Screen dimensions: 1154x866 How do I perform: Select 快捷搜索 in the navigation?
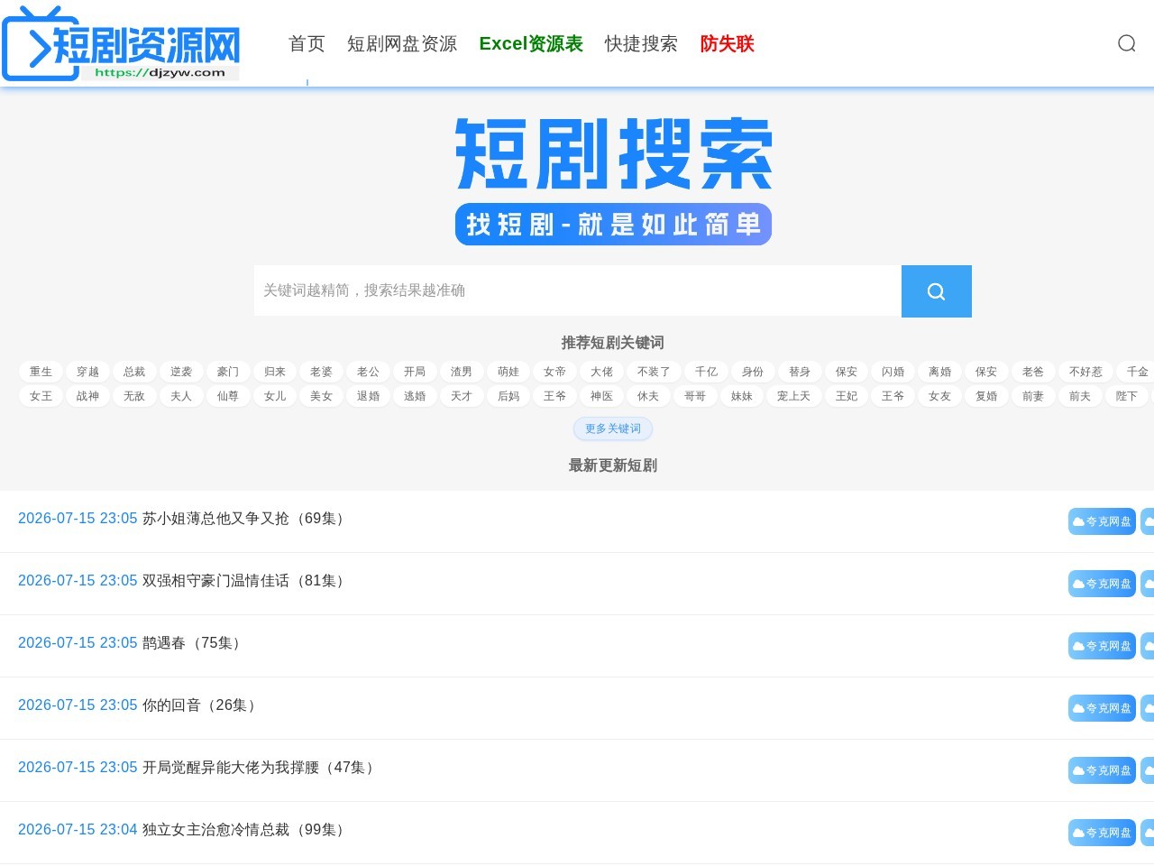tap(641, 43)
